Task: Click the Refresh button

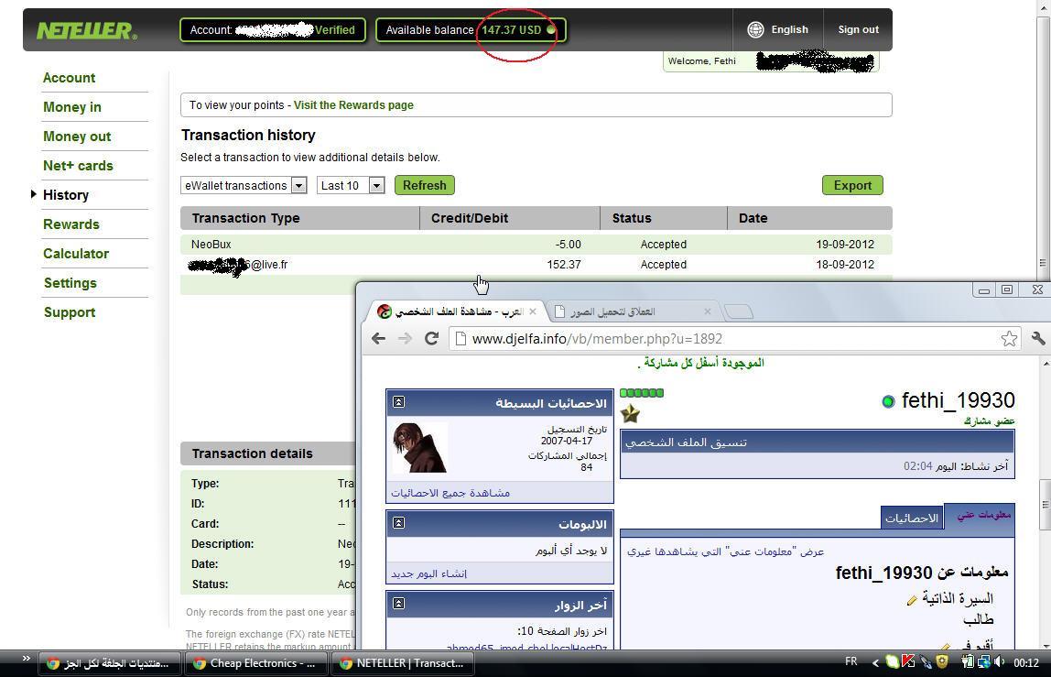Action: pos(424,185)
